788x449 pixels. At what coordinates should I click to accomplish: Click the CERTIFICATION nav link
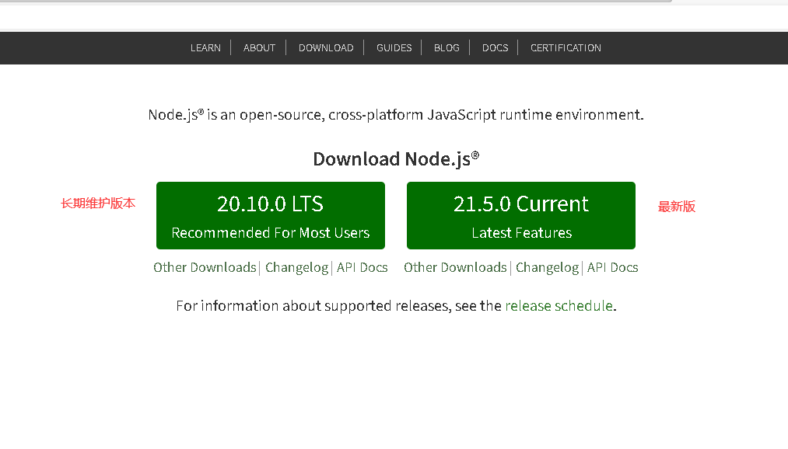[566, 48]
